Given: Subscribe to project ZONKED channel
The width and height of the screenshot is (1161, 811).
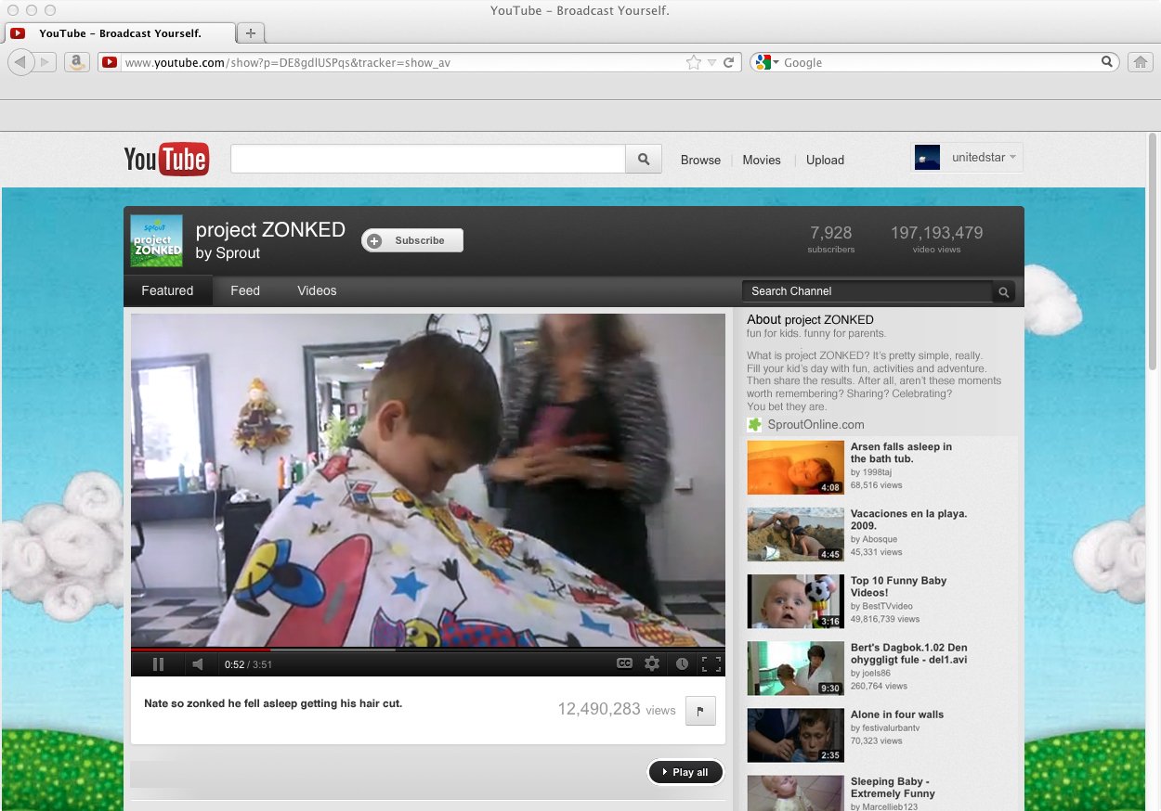Looking at the screenshot, I should click(x=412, y=240).
